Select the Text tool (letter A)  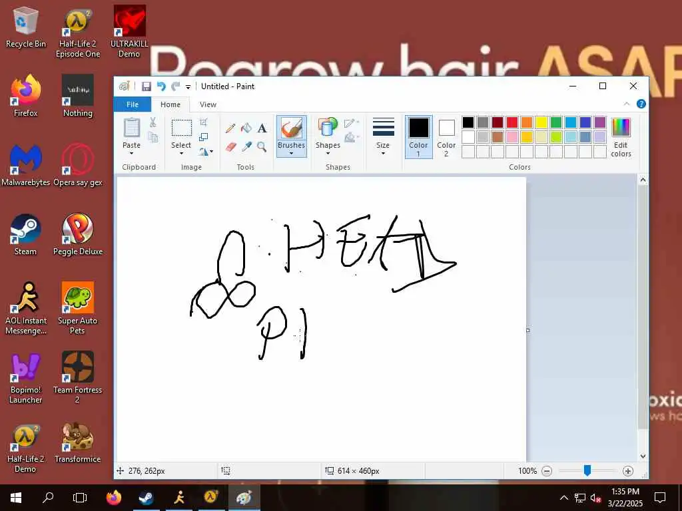click(x=262, y=128)
